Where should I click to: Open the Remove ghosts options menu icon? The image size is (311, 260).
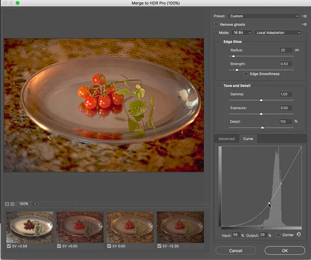tap(304, 24)
